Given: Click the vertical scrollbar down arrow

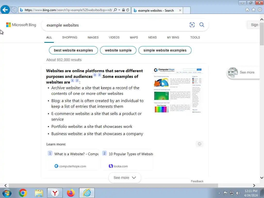Looking at the screenshot, I should pyautogui.click(x=262, y=178).
